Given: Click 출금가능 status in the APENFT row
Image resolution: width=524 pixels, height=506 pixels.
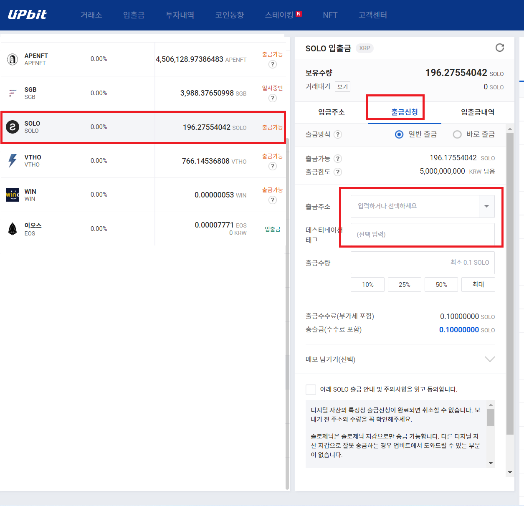Looking at the screenshot, I should click(x=272, y=54).
